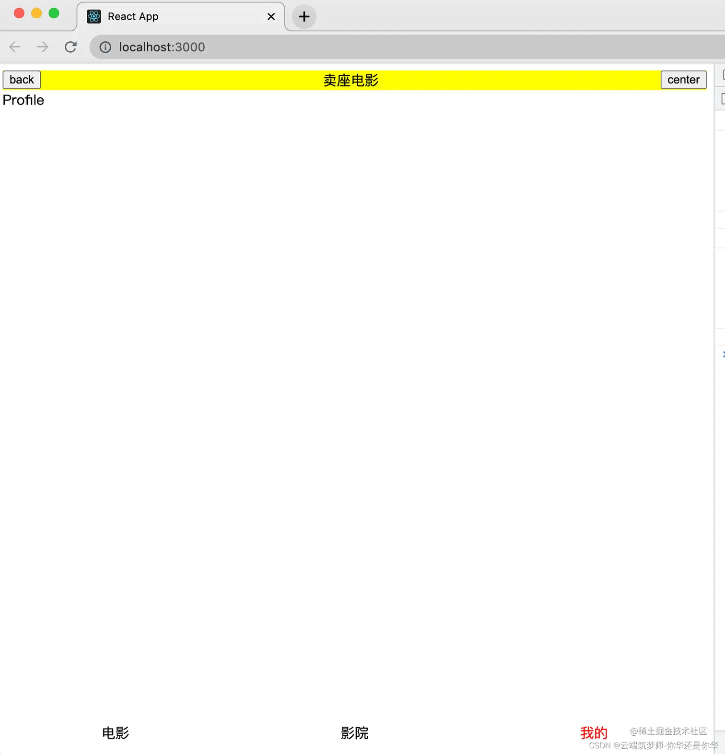Image resolution: width=725 pixels, height=754 pixels.
Task: Click the red macOS close window button
Action: [x=19, y=13]
